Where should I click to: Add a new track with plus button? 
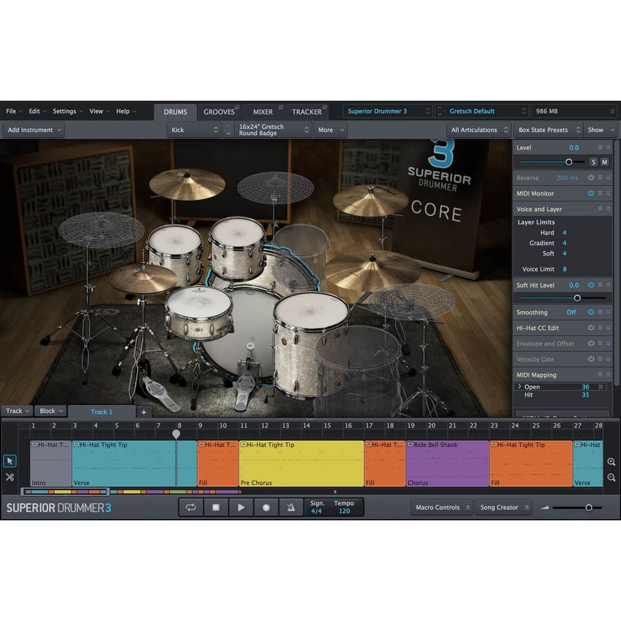tap(144, 412)
